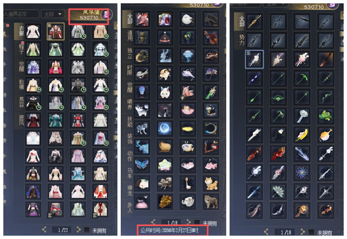The image size is (347, 239).
Task: Select the equipped red suit outfit thumbnail
Action: tap(55, 31)
